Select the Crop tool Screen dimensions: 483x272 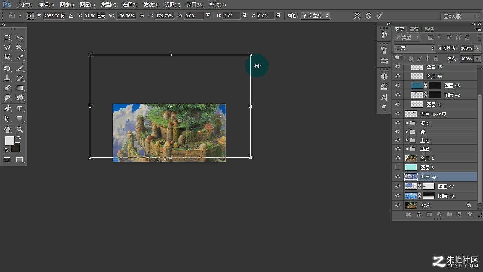[7, 57]
